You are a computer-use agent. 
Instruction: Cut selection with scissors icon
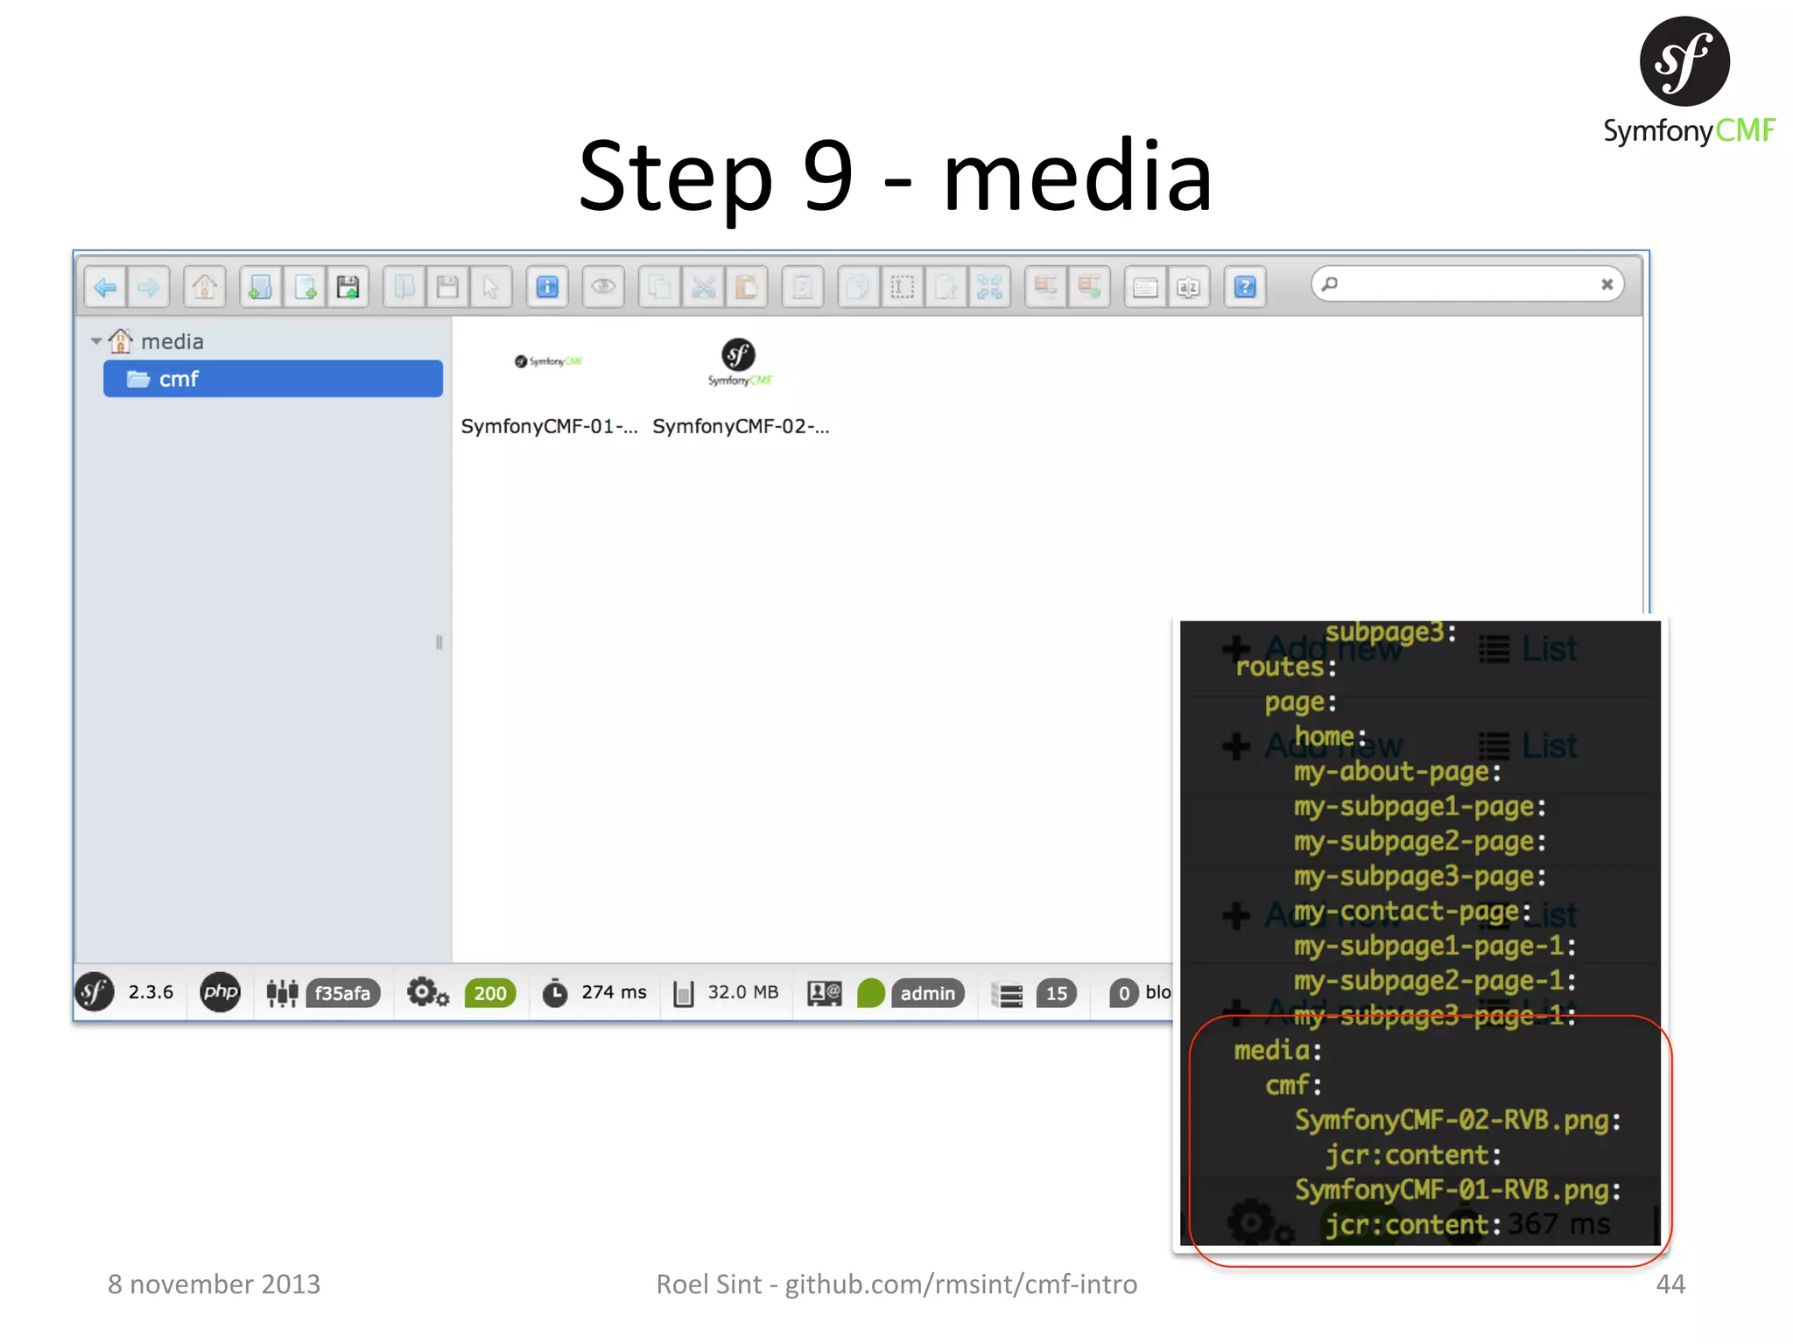(703, 287)
